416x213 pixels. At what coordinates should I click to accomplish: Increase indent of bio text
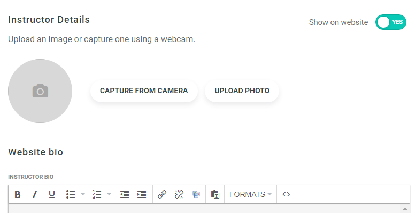tap(142, 194)
